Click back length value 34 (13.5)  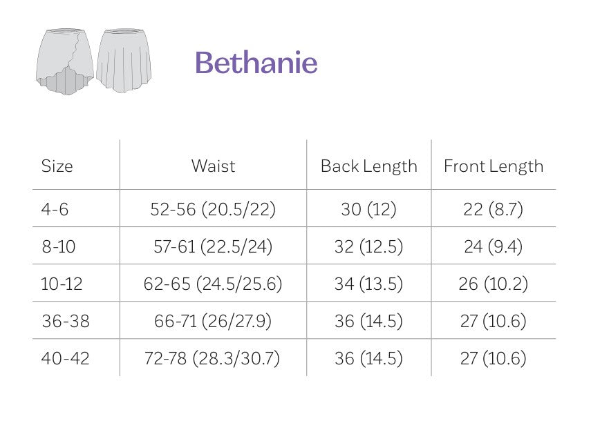(368, 284)
